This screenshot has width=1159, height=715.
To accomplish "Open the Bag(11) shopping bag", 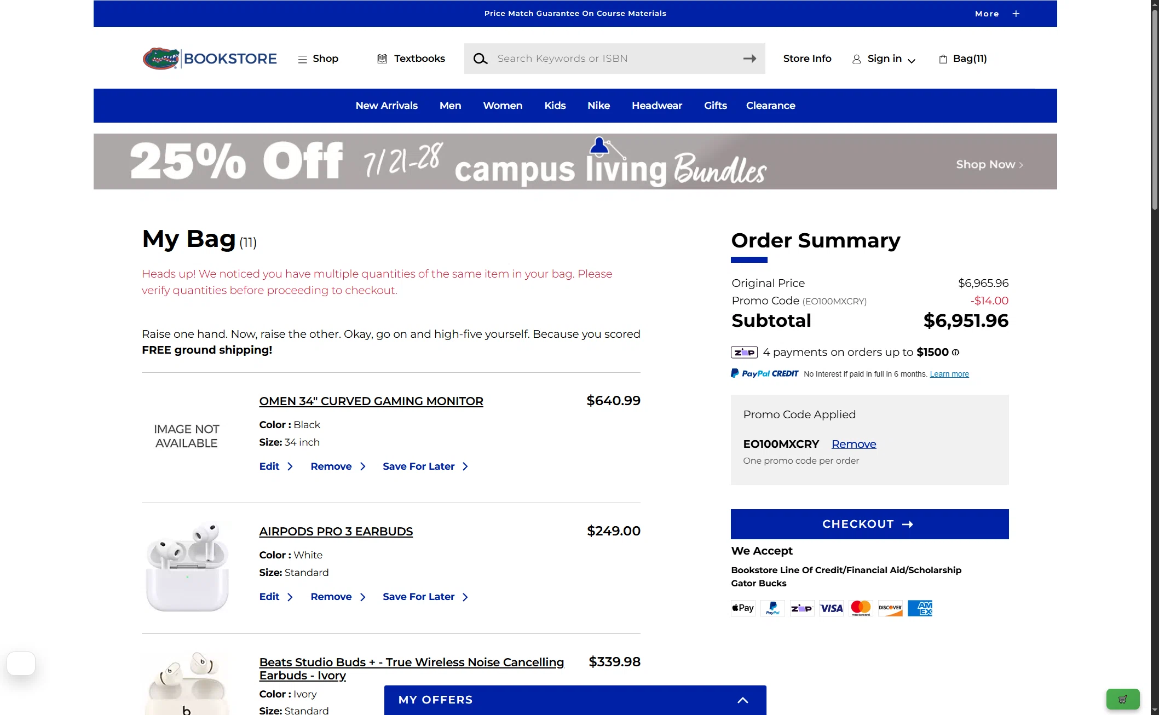I will pos(963,59).
